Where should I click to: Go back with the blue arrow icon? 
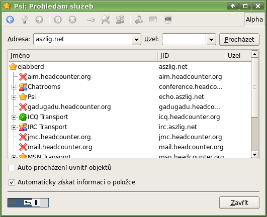pyautogui.click(x=10, y=20)
